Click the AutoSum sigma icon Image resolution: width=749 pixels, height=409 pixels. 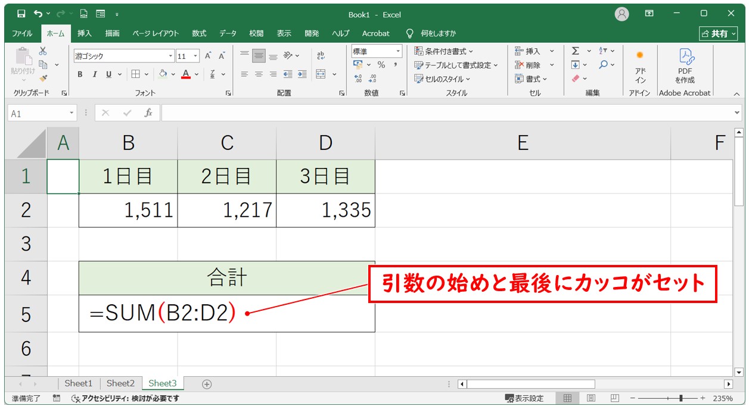pyautogui.click(x=576, y=51)
